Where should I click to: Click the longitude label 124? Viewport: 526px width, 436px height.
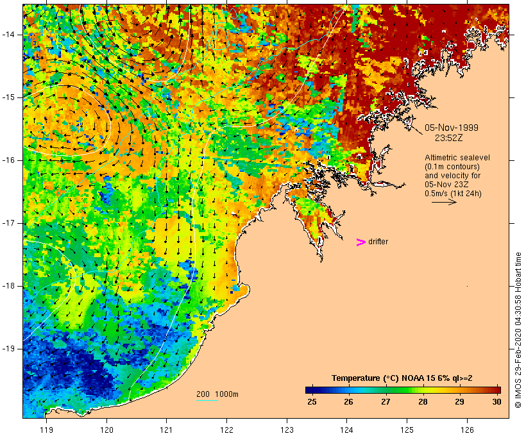(x=347, y=430)
